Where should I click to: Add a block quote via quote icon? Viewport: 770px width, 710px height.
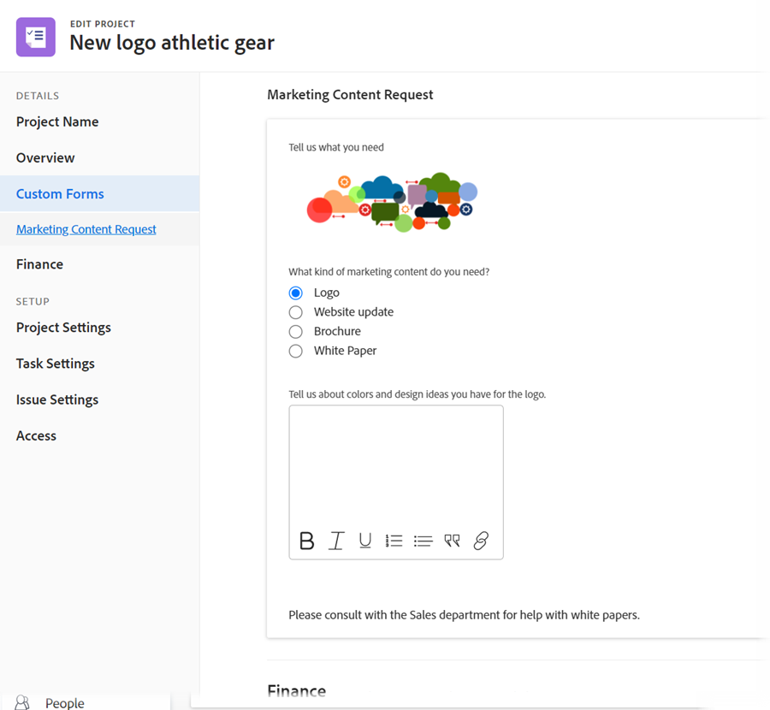[452, 541]
